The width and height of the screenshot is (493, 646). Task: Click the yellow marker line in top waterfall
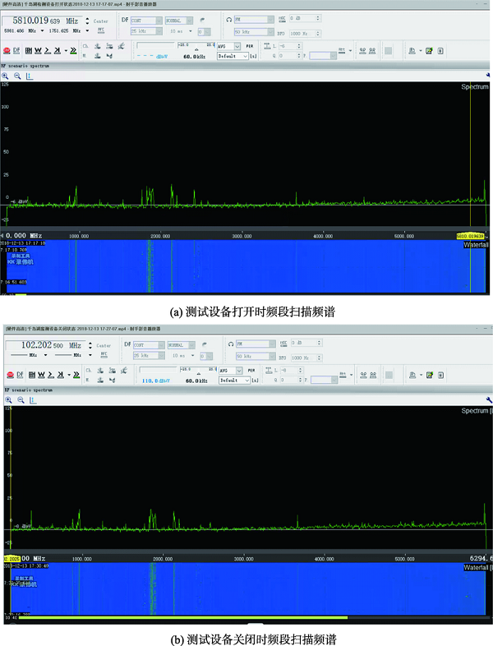point(470,267)
